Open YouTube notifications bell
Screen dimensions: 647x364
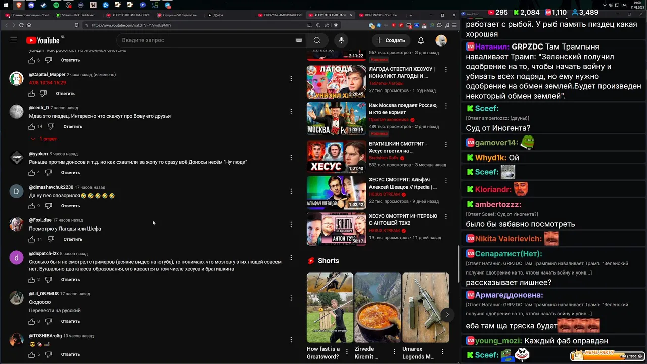click(421, 40)
